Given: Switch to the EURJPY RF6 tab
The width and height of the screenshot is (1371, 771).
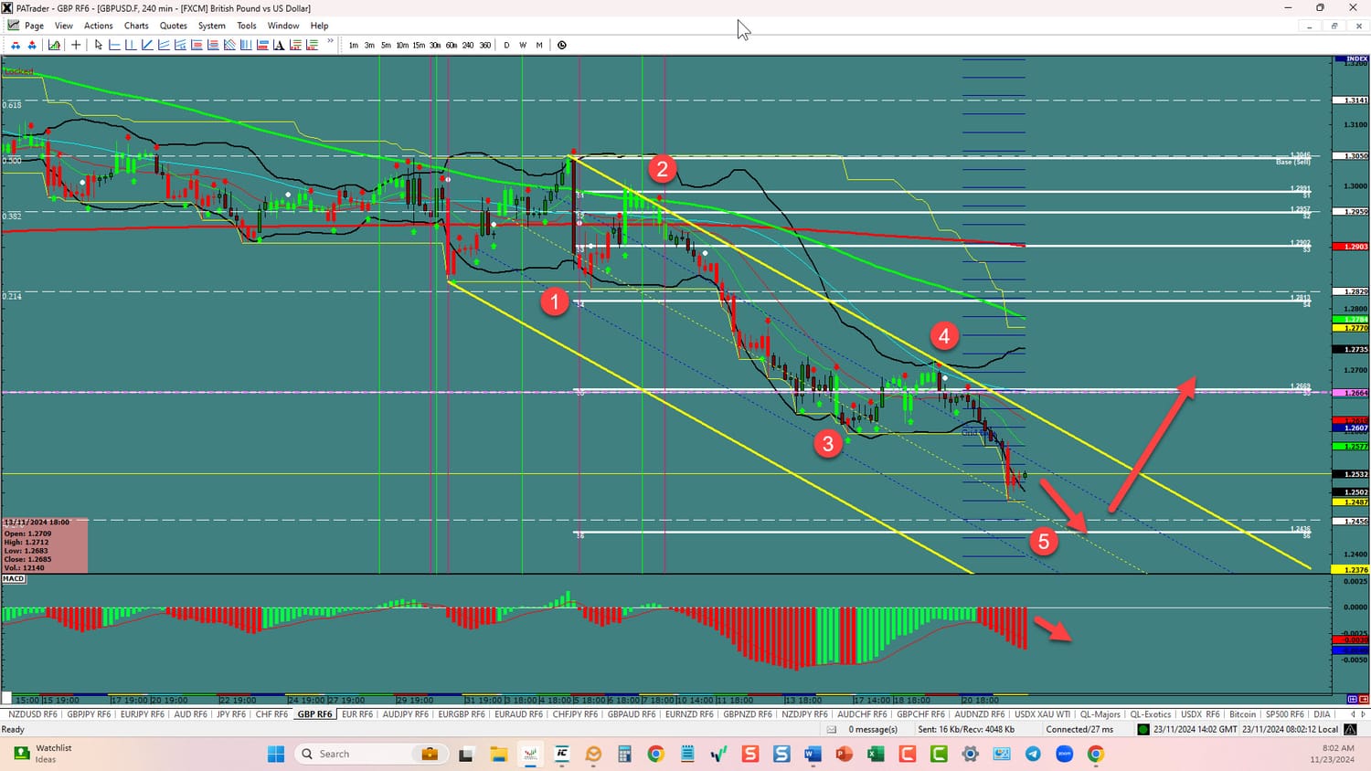Looking at the screenshot, I should [143, 714].
